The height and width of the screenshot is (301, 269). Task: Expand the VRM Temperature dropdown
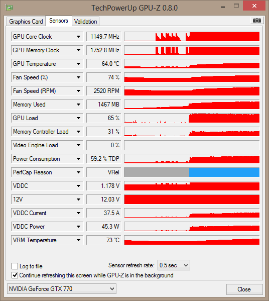78,240
